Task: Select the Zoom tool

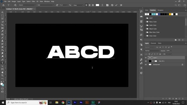Action: (2, 75)
